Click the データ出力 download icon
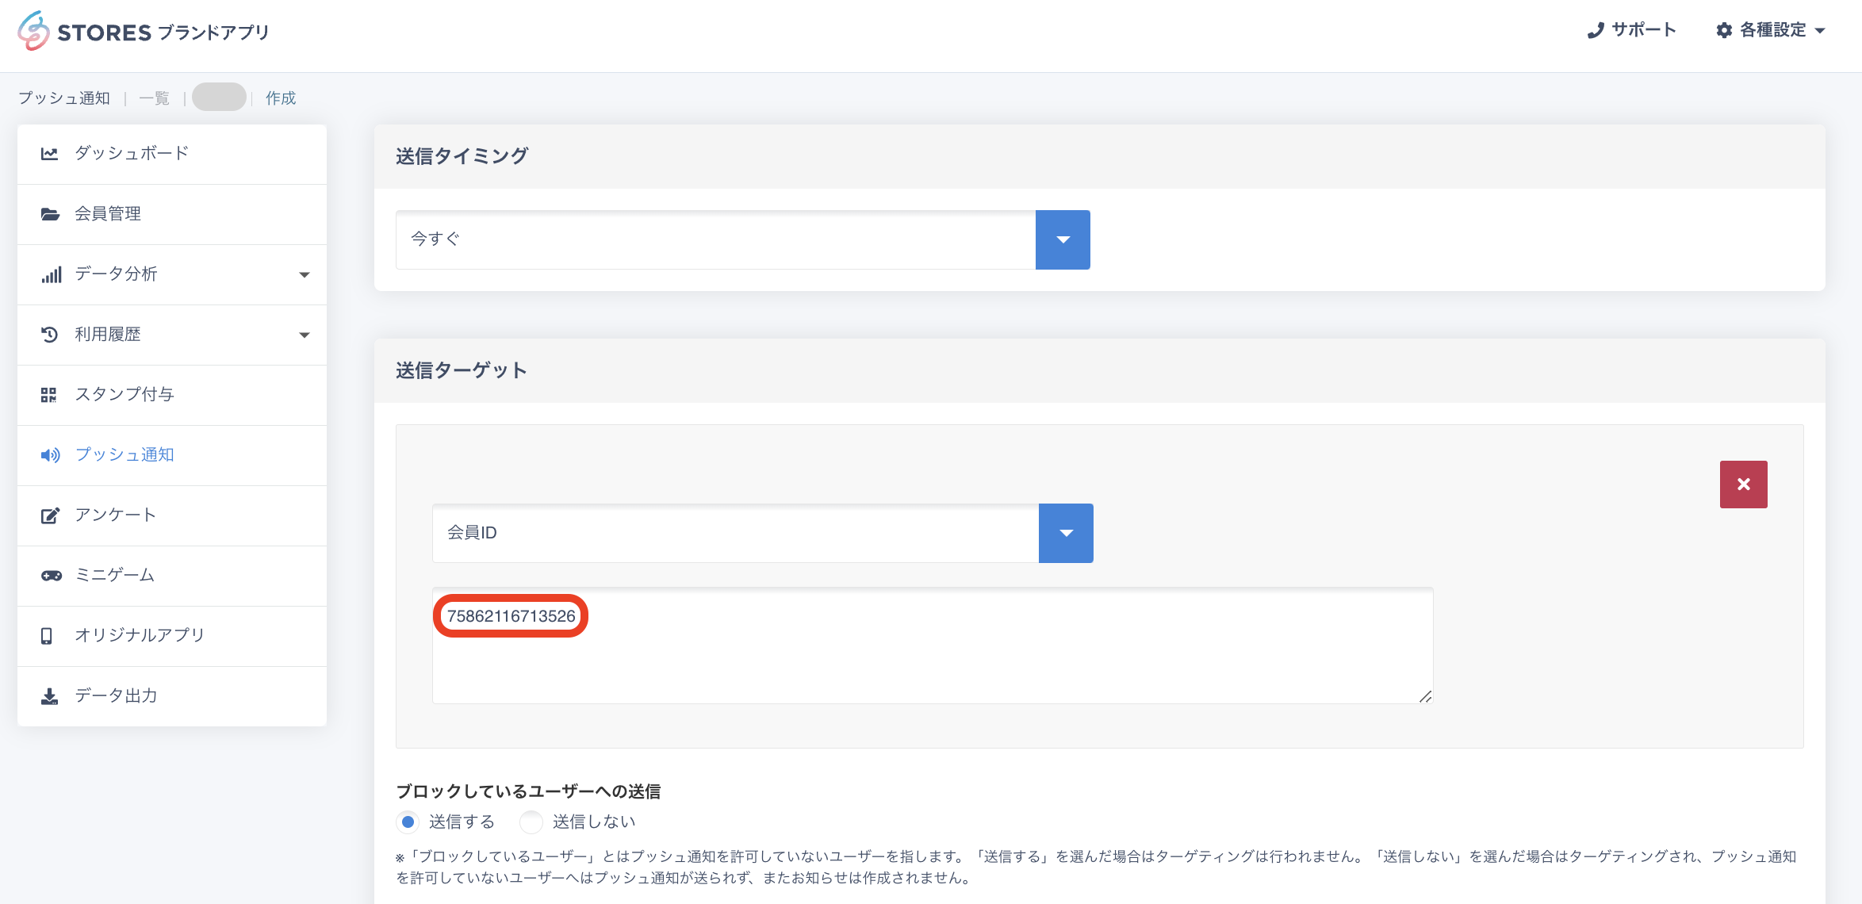 [x=49, y=696]
